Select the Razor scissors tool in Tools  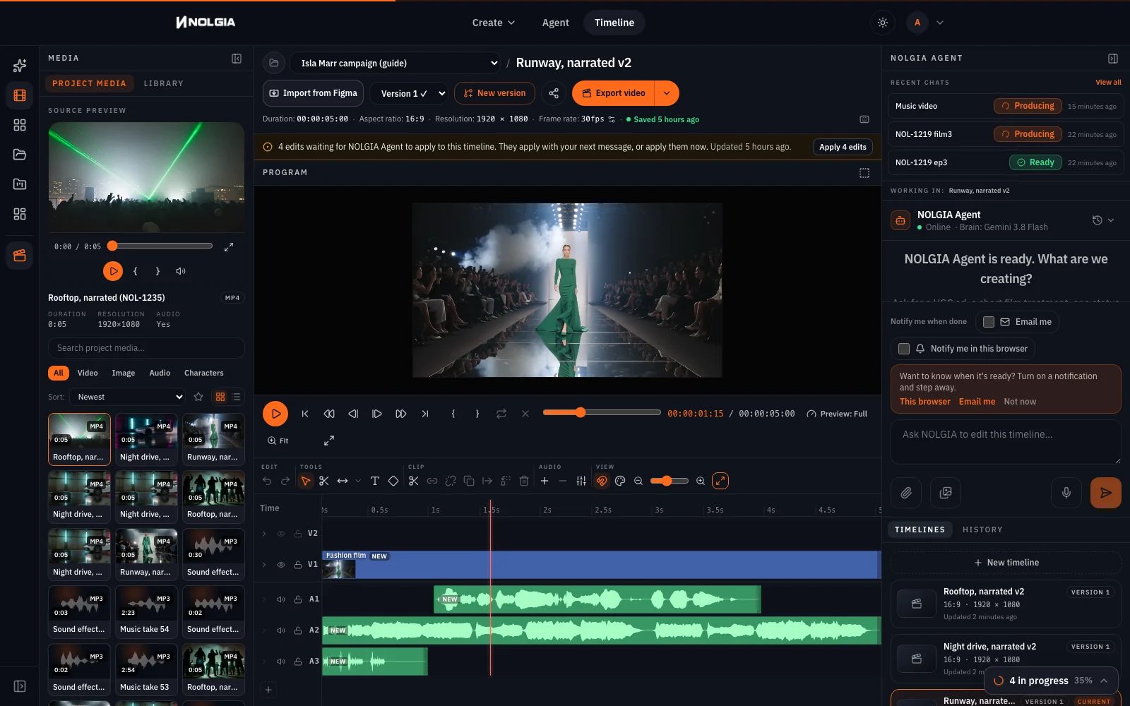324,481
